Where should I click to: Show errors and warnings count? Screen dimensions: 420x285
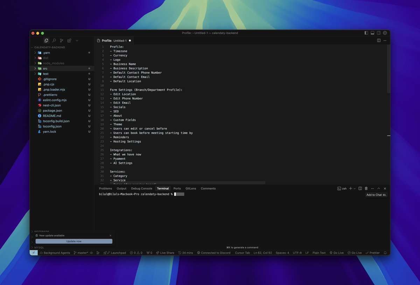point(136,253)
